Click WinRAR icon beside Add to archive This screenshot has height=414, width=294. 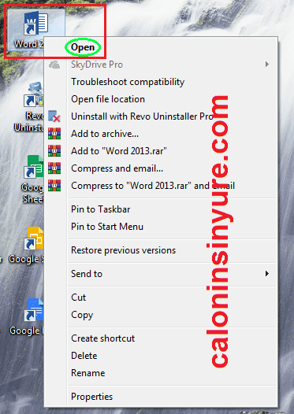(x=54, y=134)
